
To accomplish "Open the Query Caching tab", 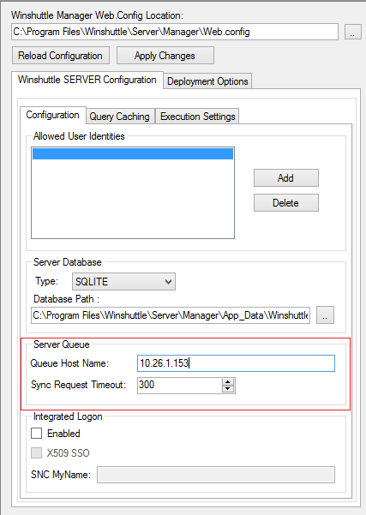I will 120,117.
